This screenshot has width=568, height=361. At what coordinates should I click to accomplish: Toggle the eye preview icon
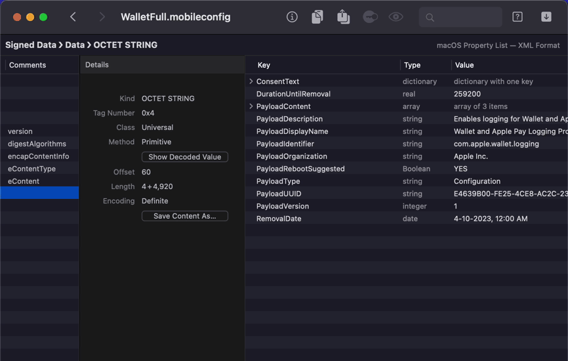pyautogui.click(x=396, y=16)
